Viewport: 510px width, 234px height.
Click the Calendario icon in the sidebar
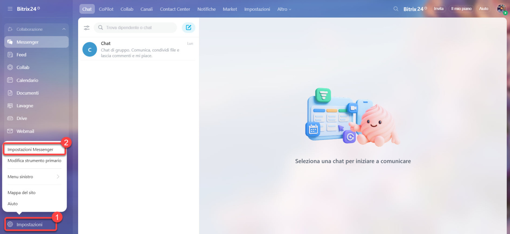coord(10,80)
